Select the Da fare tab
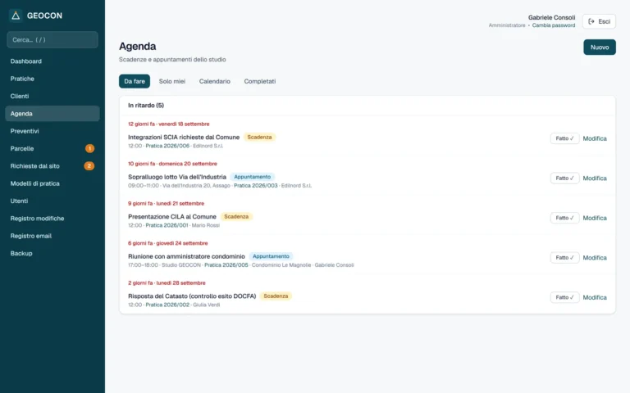Image resolution: width=630 pixels, height=393 pixels. [135, 81]
